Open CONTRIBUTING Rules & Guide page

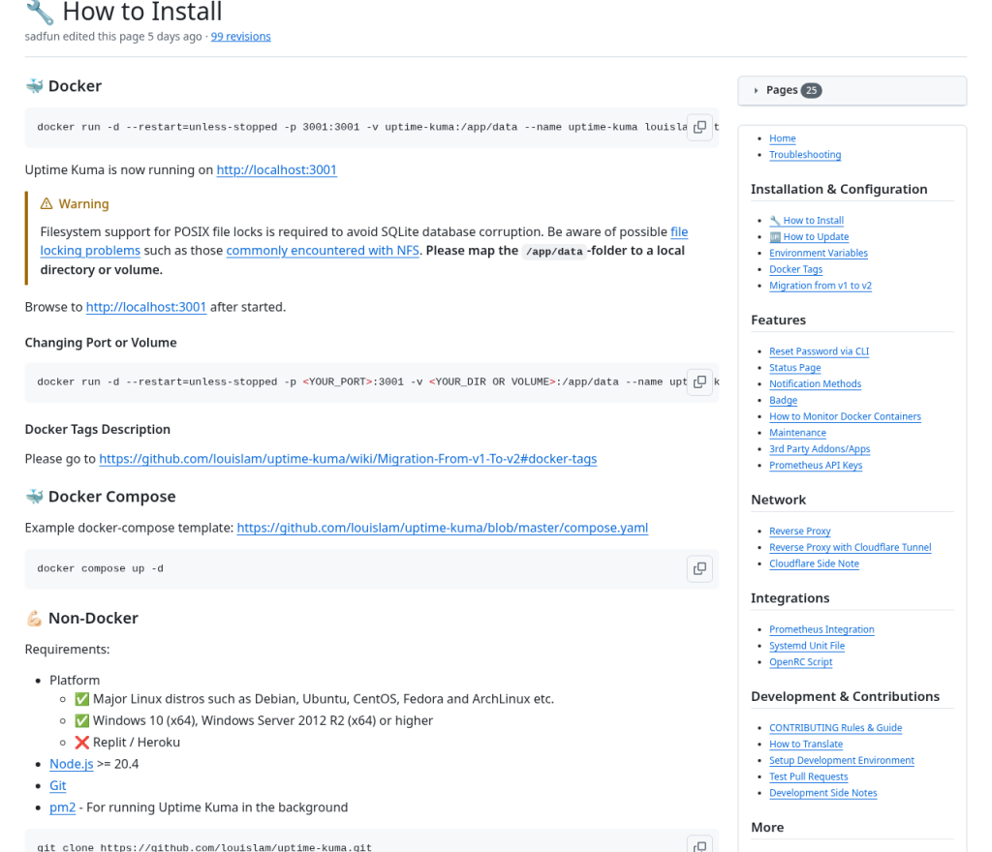click(836, 728)
